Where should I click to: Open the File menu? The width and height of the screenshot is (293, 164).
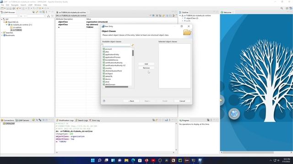tap(2, 5)
